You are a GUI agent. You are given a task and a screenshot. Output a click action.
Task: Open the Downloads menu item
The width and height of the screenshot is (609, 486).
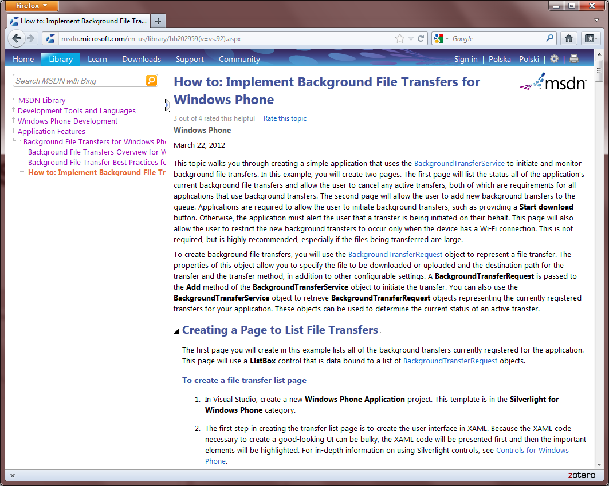142,59
